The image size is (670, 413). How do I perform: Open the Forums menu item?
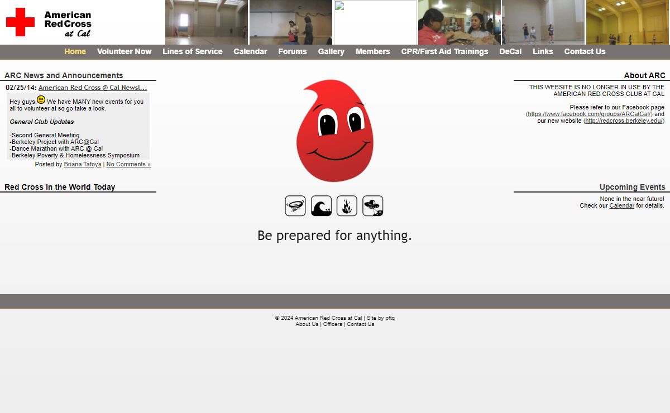click(x=293, y=51)
